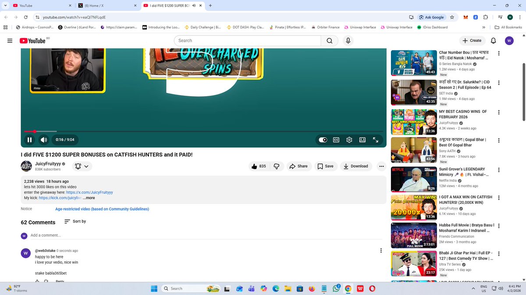This screenshot has width=526, height=295.
Task: Open options menu for @web3stake comment
Action: click(x=380, y=251)
